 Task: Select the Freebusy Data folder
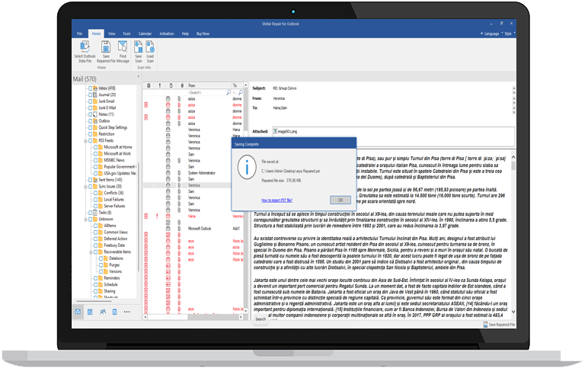(x=114, y=245)
